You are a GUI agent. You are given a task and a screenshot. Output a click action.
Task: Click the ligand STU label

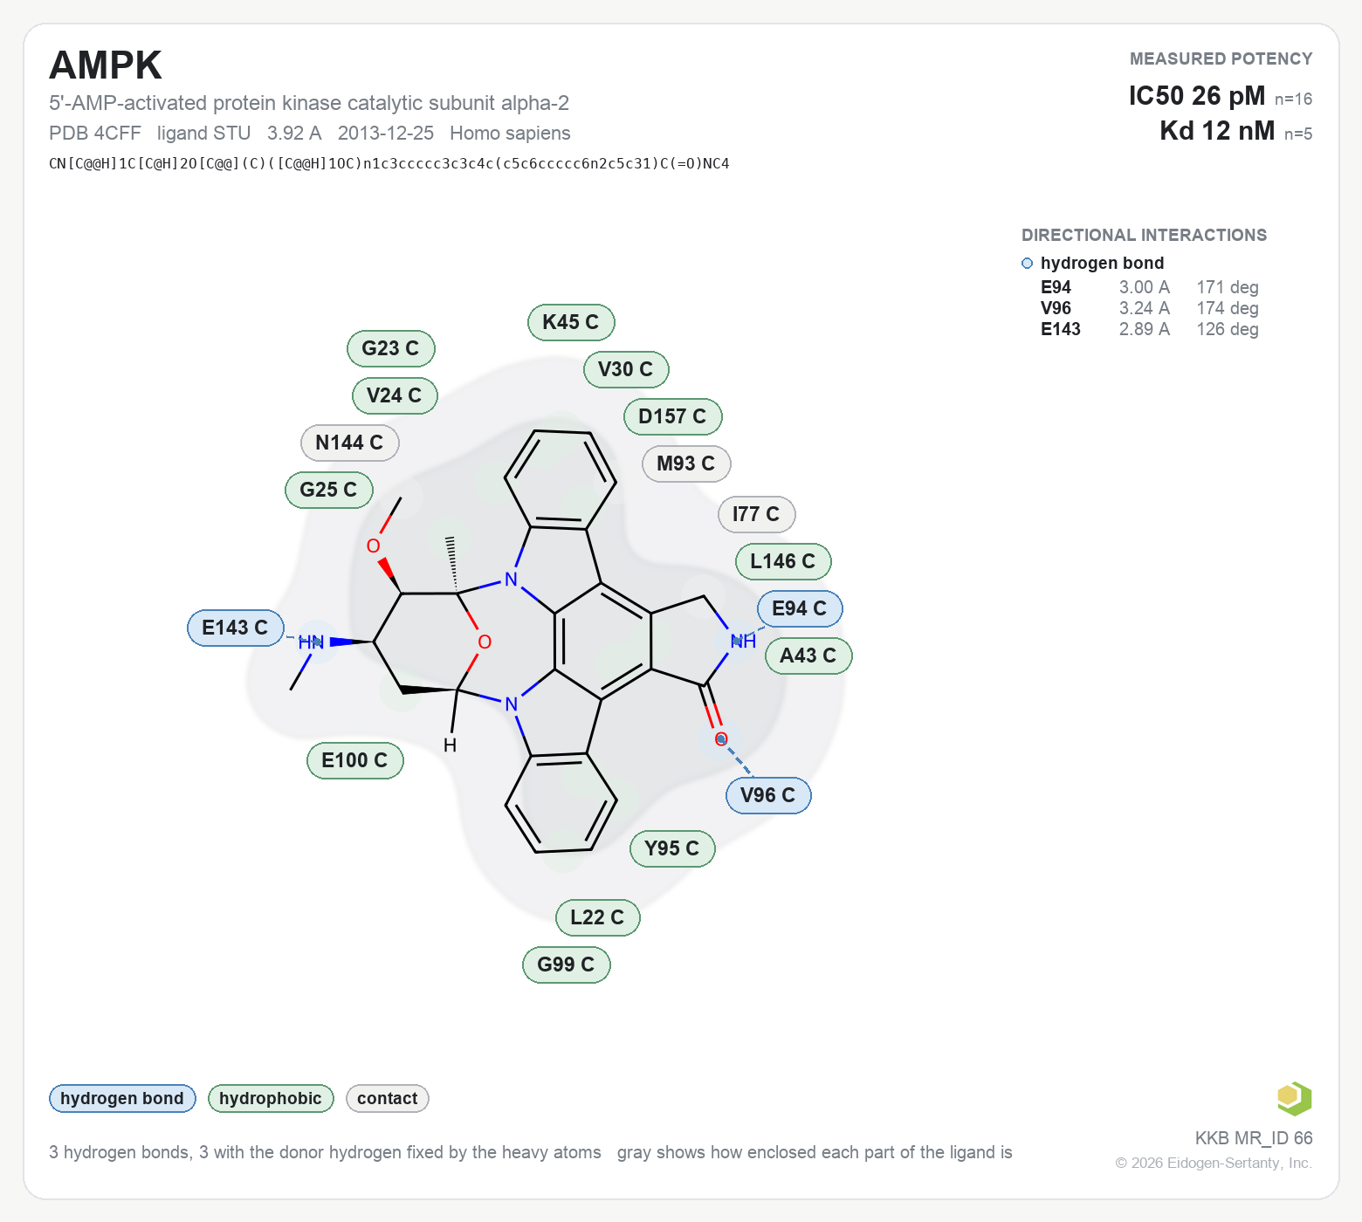pos(204,133)
